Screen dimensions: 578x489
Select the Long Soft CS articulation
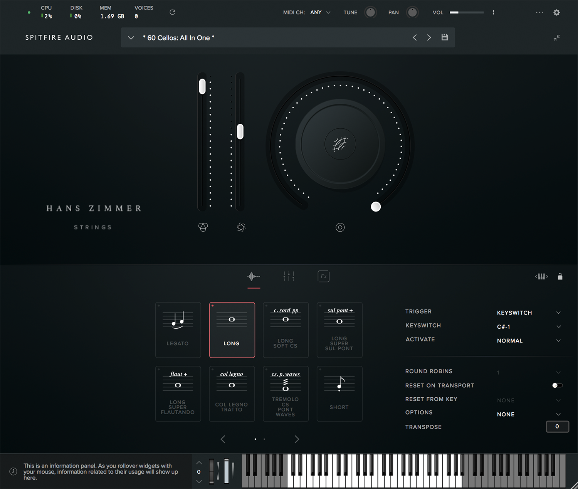tap(286, 330)
